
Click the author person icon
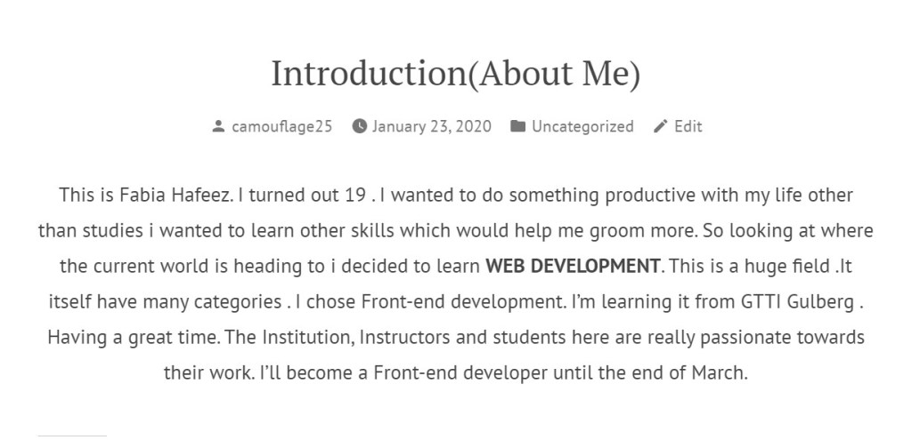(218, 126)
